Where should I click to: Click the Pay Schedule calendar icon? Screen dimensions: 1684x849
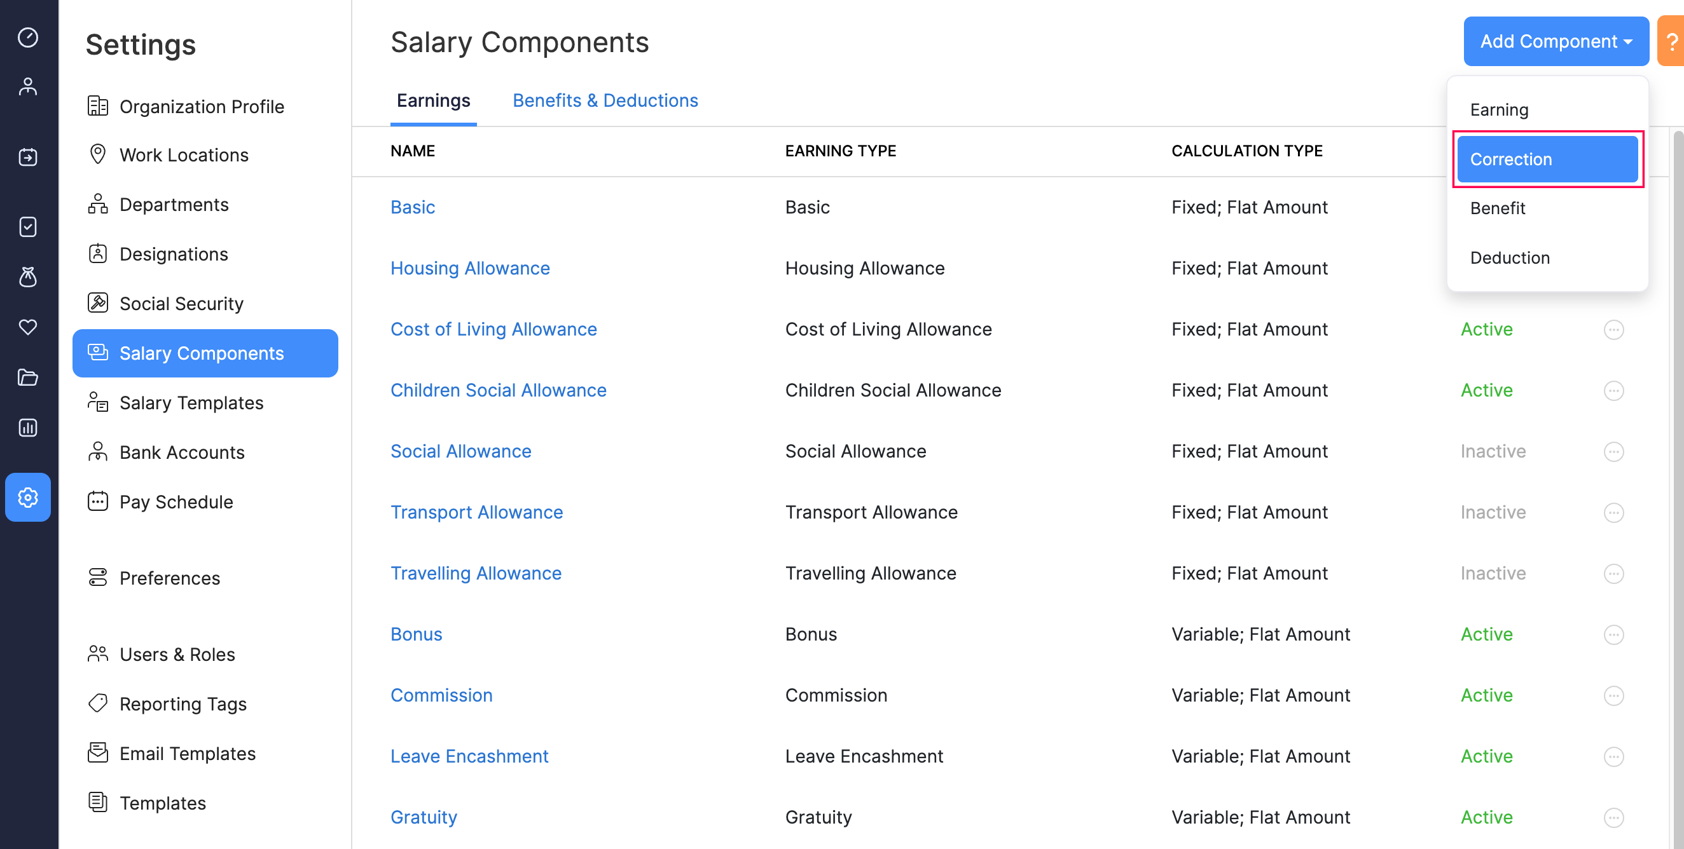[x=99, y=501]
